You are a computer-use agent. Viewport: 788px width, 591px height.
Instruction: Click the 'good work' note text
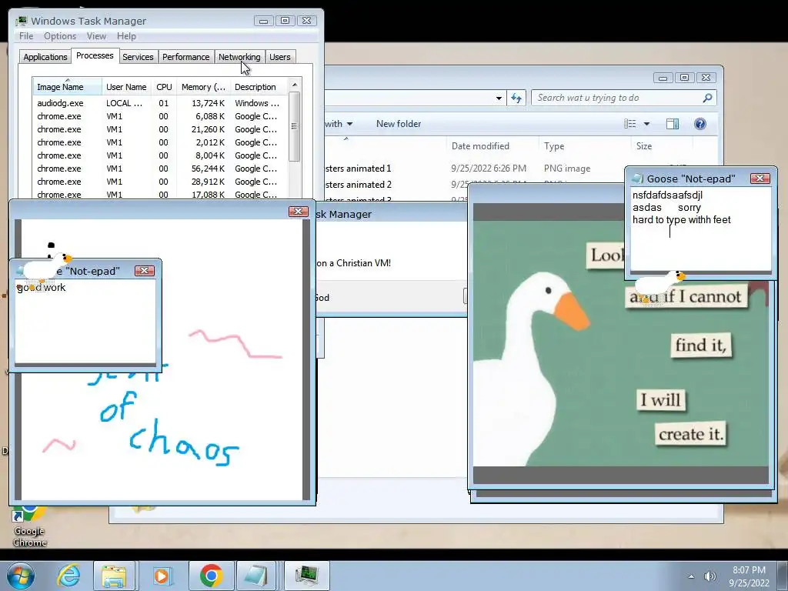click(x=42, y=288)
